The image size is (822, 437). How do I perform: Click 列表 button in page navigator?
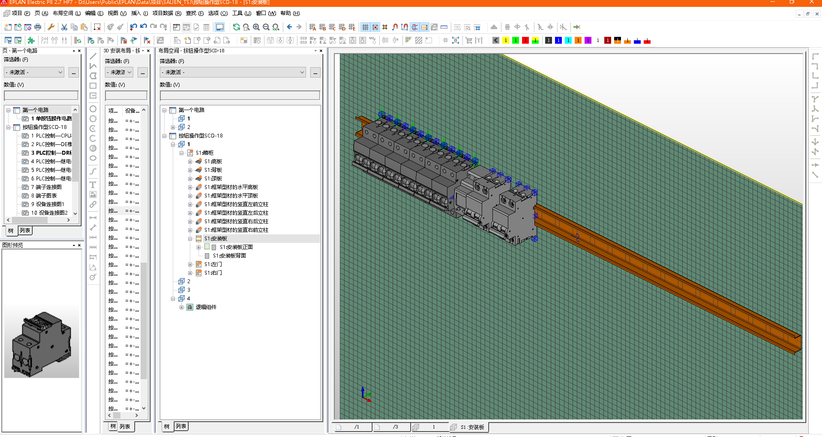coord(25,230)
